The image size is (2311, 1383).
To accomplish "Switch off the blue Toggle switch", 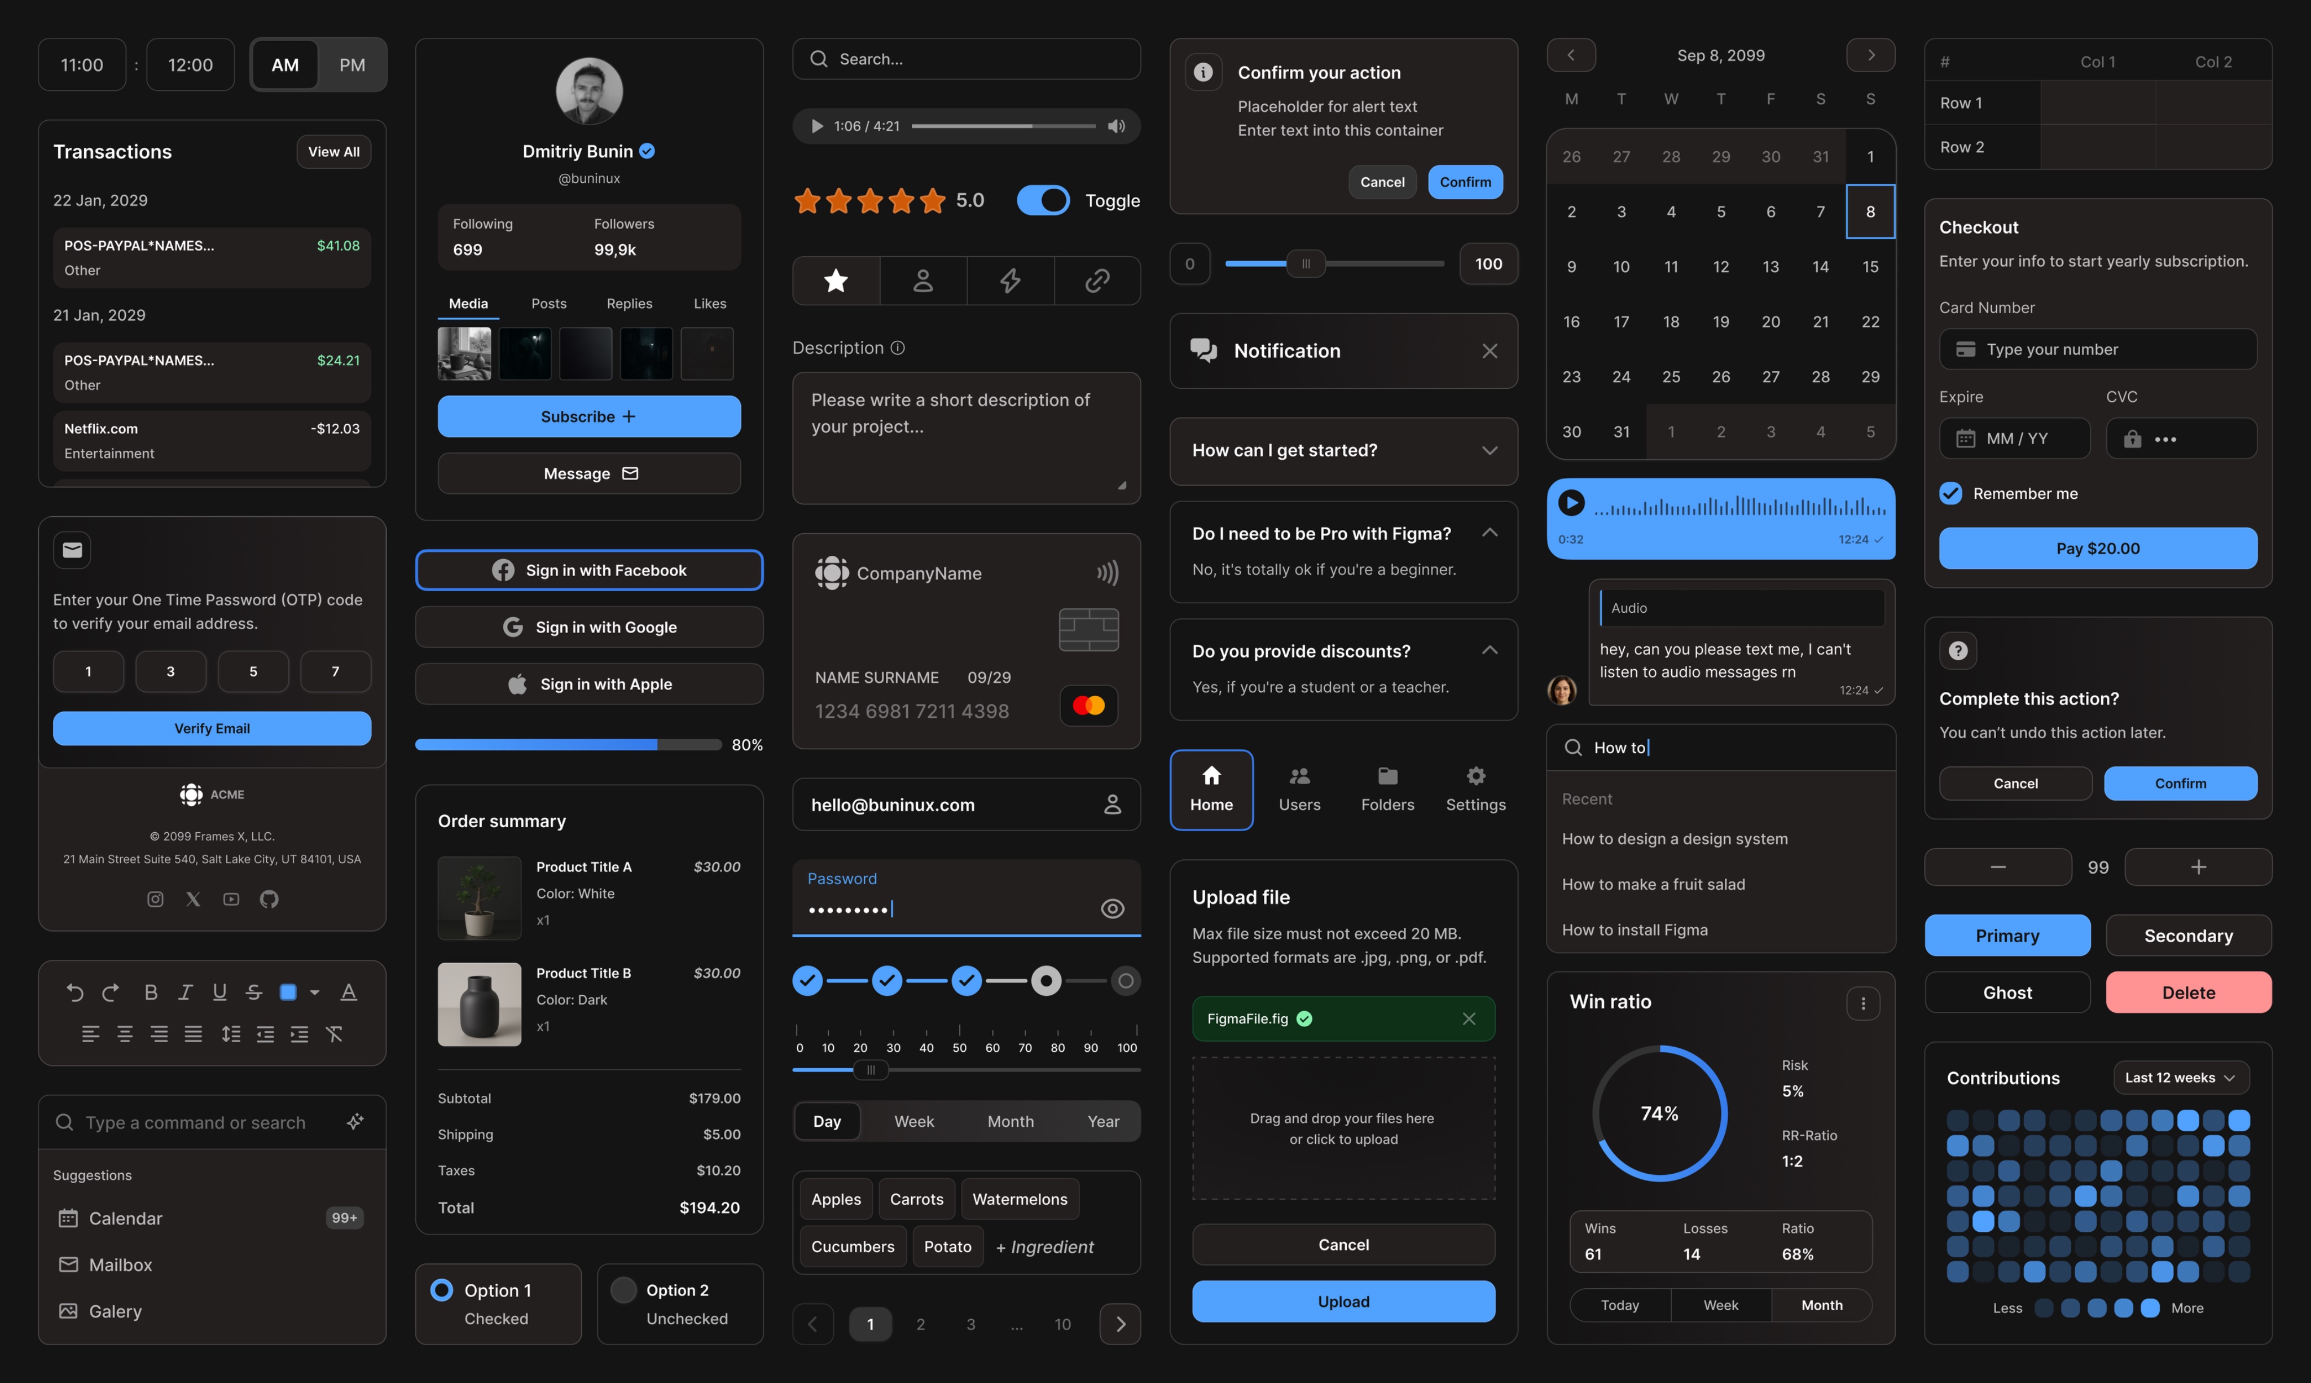I will click(x=1043, y=200).
